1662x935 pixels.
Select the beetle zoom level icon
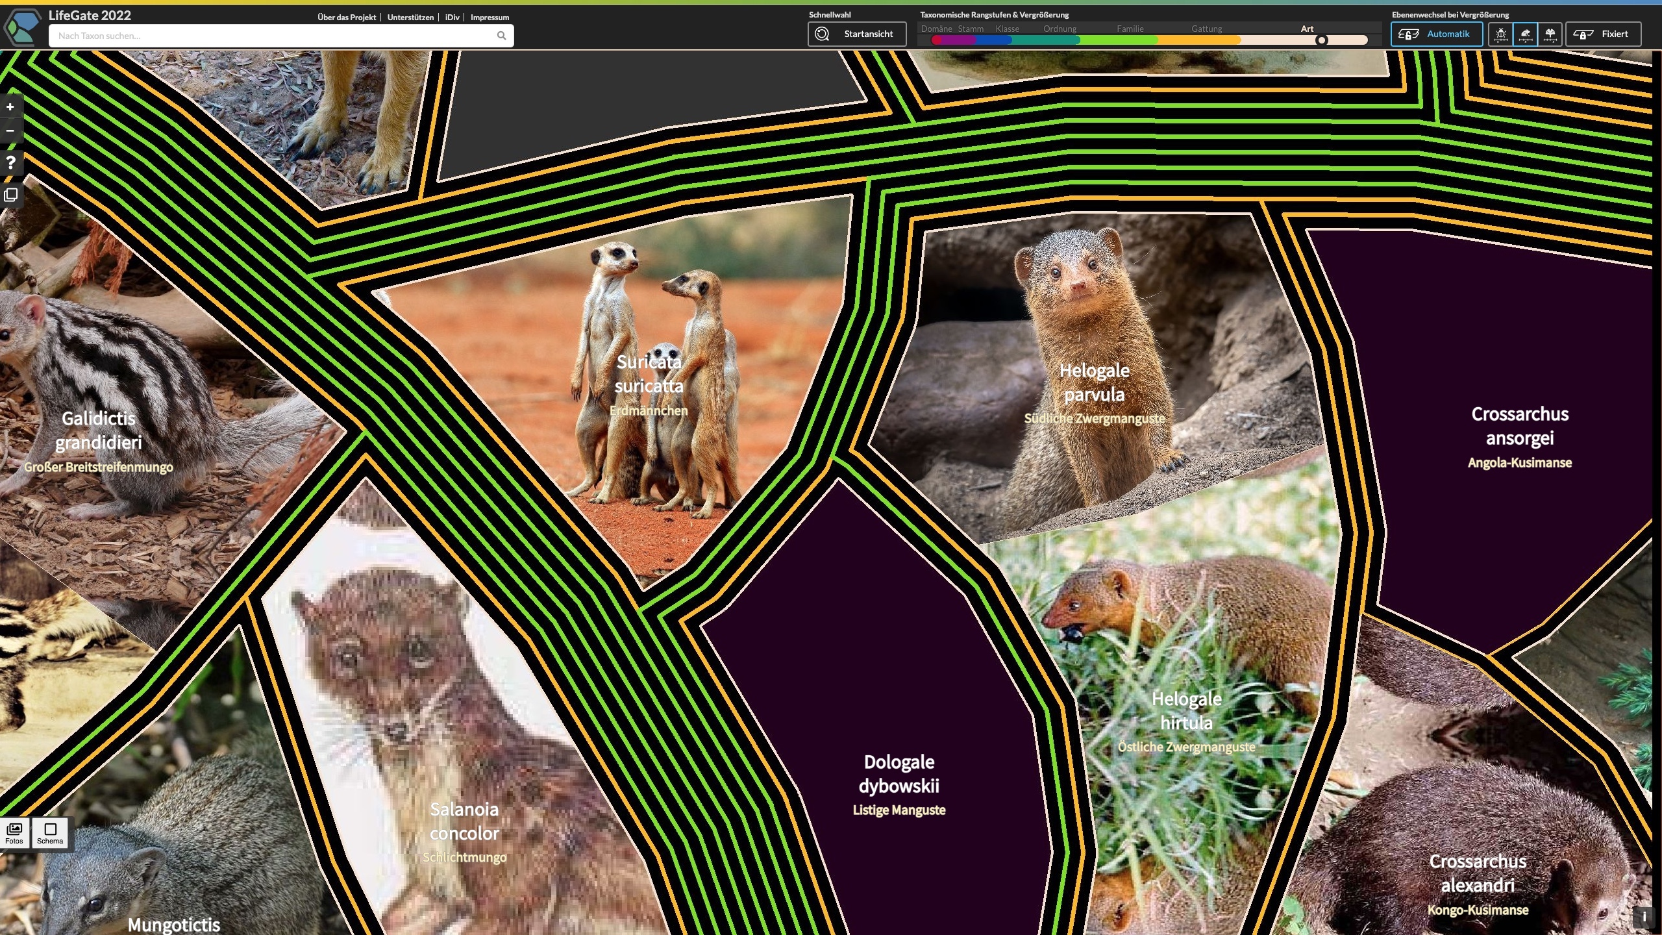point(1500,34)
